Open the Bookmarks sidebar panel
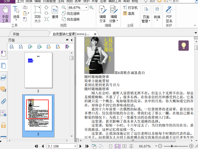This screenshot has height=149, width=198. tap(3, 53)
